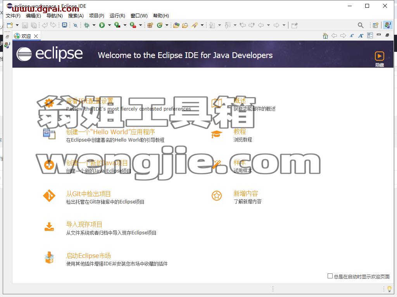Open the 查看IDE配置设置 link
This screenshot has width=397, height=297.
pyautogui.click(x=90, y=101)
